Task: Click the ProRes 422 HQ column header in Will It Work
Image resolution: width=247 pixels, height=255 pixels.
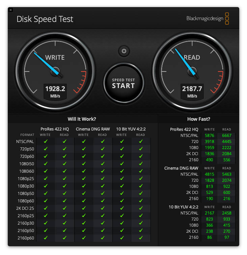Action: click(55, 129)
